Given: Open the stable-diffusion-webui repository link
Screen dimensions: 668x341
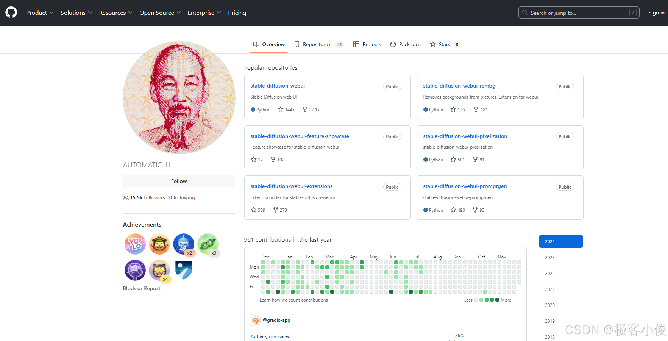Looking at the screenshot, I should [x=278, y=86].
